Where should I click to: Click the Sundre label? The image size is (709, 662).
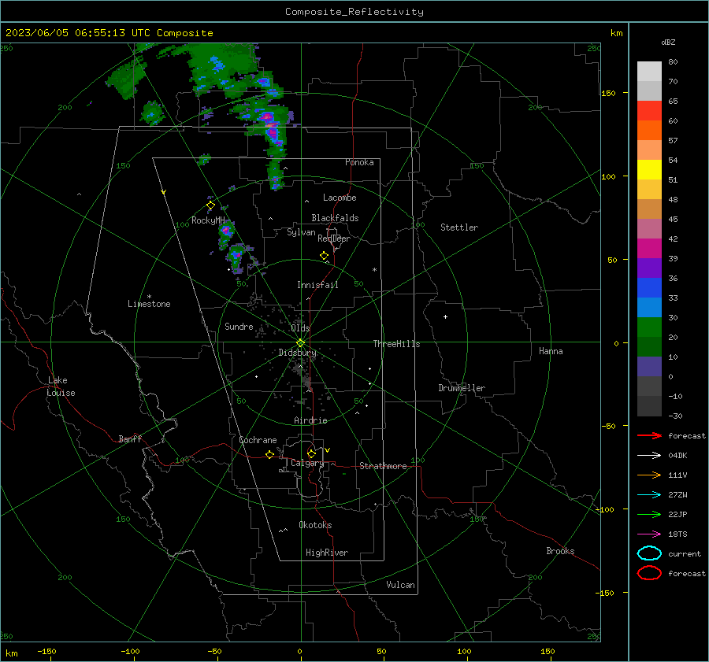(239, 326)
